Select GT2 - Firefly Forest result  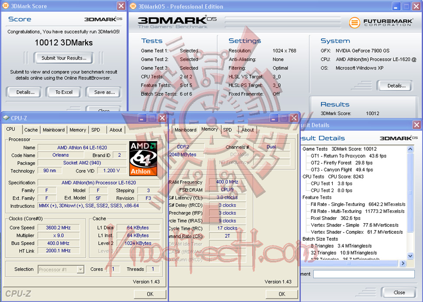click(341, 163)
